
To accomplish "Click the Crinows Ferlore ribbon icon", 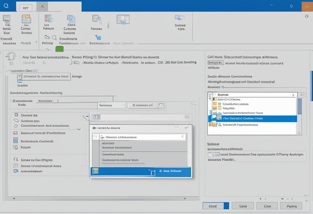I will tap(71, 20).
